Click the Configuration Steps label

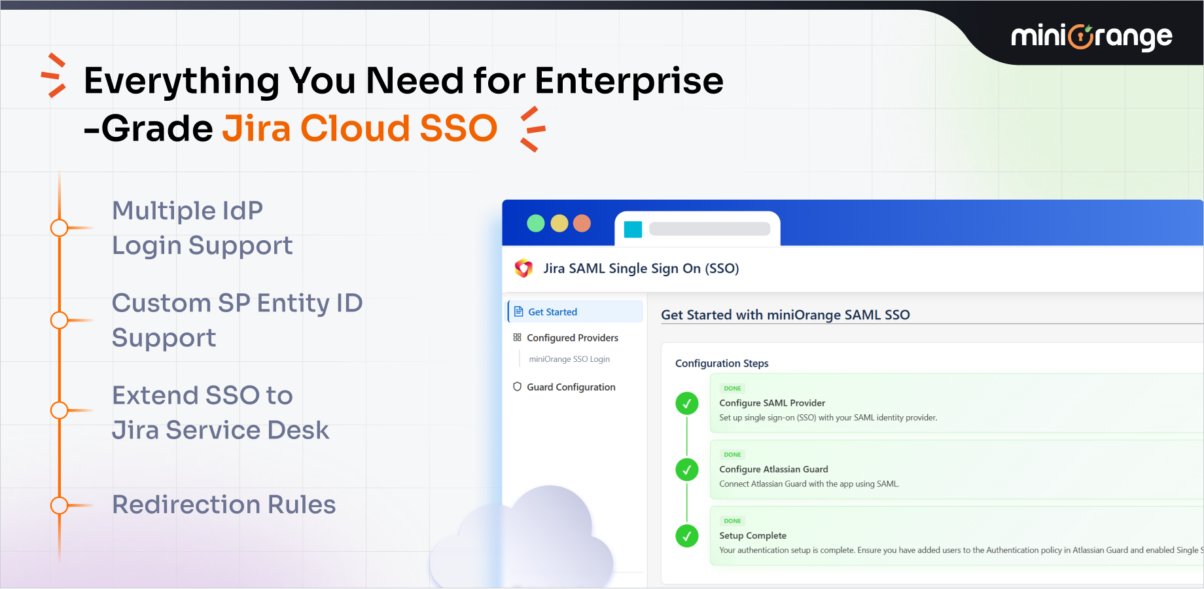click(x=722, y=363)
